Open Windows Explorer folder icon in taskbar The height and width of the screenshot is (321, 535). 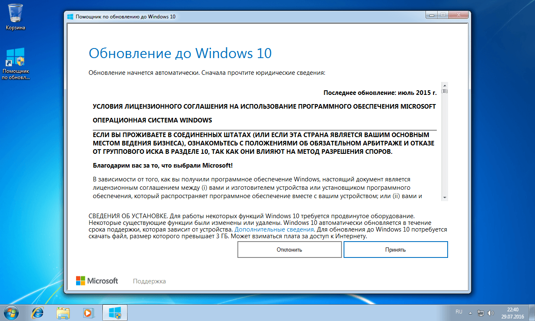64,312
